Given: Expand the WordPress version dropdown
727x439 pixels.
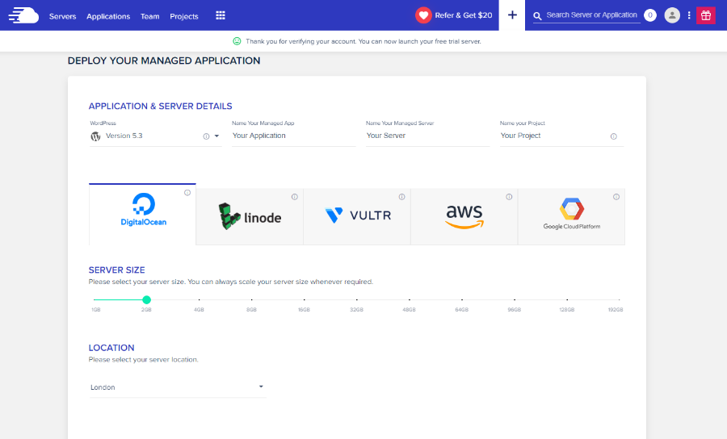Looking at the screenshot, I should [216, 136].
